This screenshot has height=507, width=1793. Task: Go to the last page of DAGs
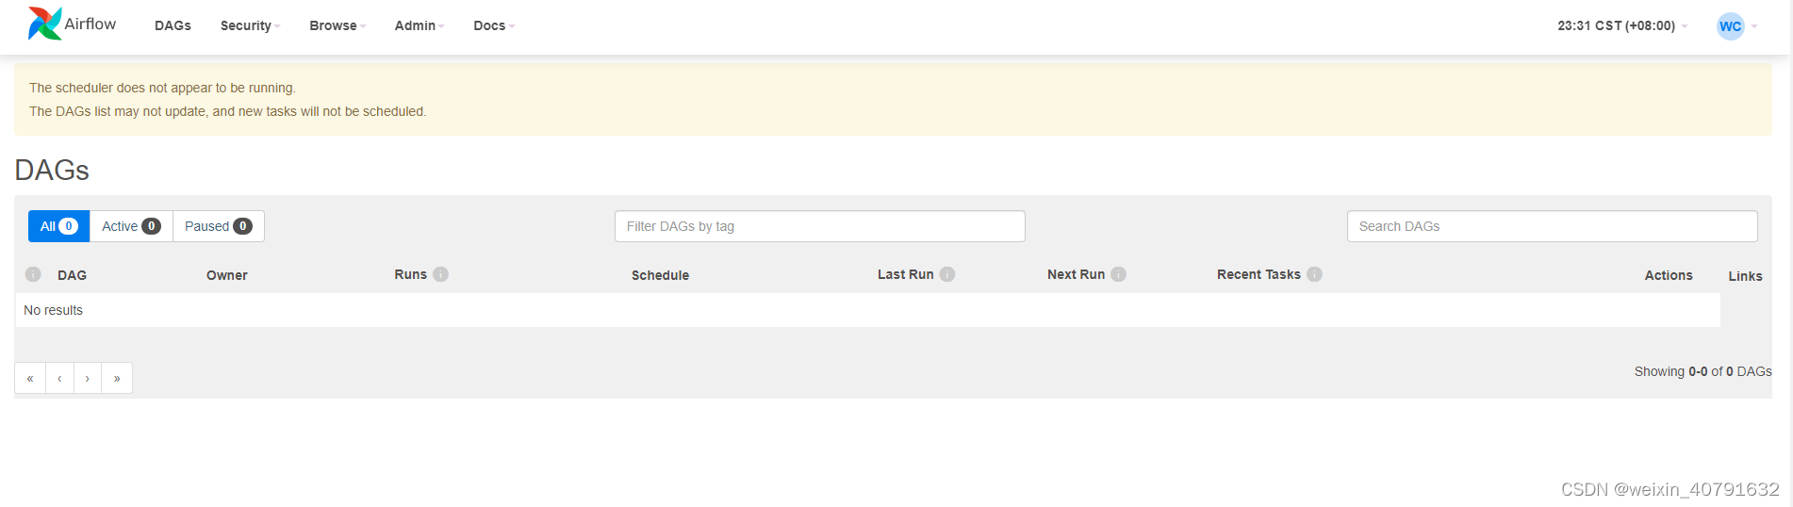[117, 378]
